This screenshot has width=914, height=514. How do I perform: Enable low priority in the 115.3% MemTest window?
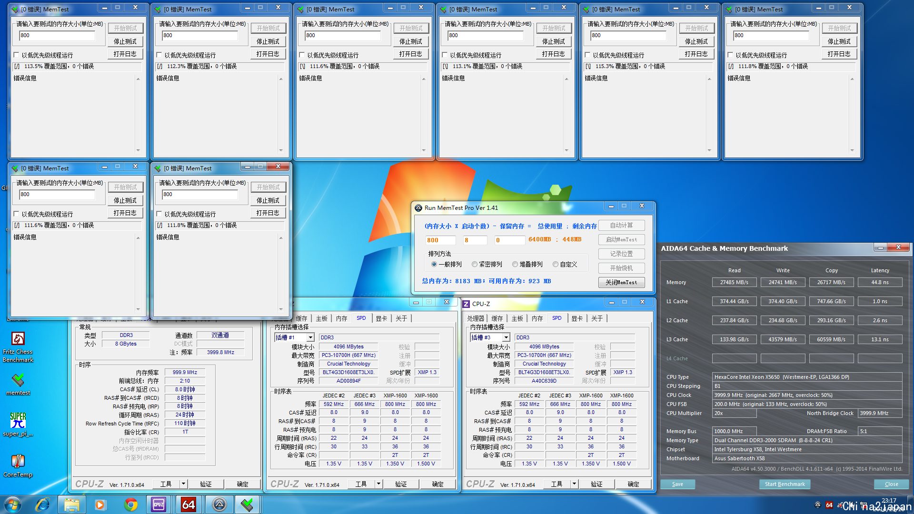pos(588,55)
